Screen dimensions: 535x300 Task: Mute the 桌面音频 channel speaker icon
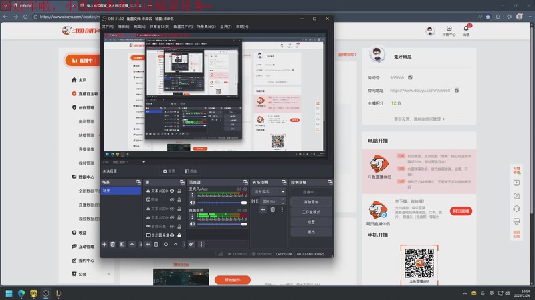(x=192, y=224)
